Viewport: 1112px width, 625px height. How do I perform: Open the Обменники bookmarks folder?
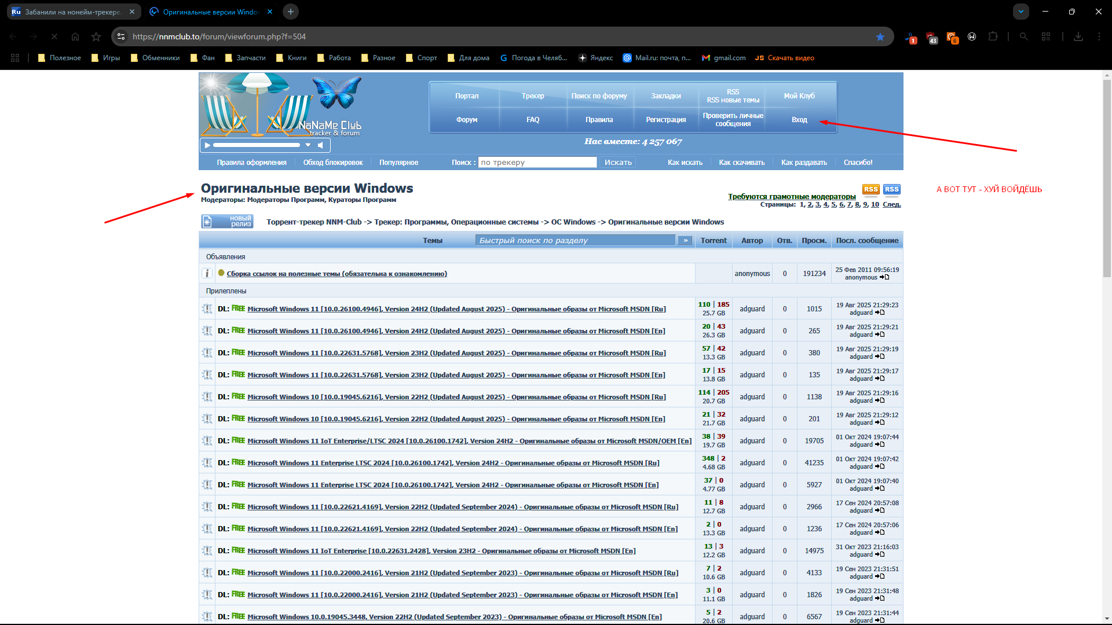tap(155, 58)
